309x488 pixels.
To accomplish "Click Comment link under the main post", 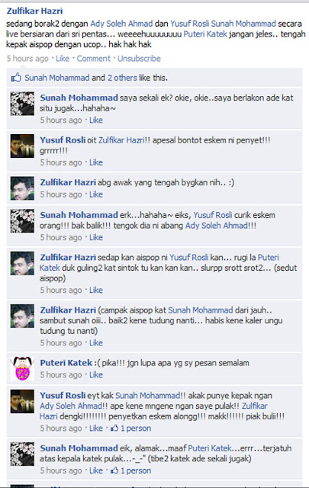I will 93,59.
